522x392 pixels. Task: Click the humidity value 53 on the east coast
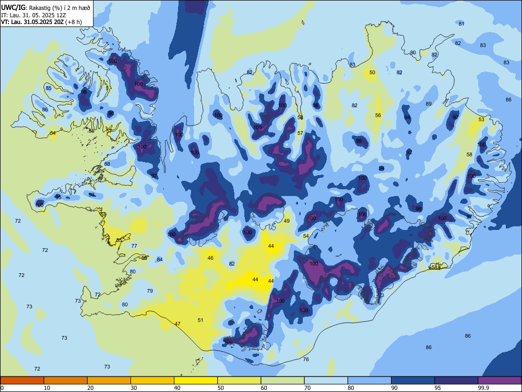pos(481,120)
